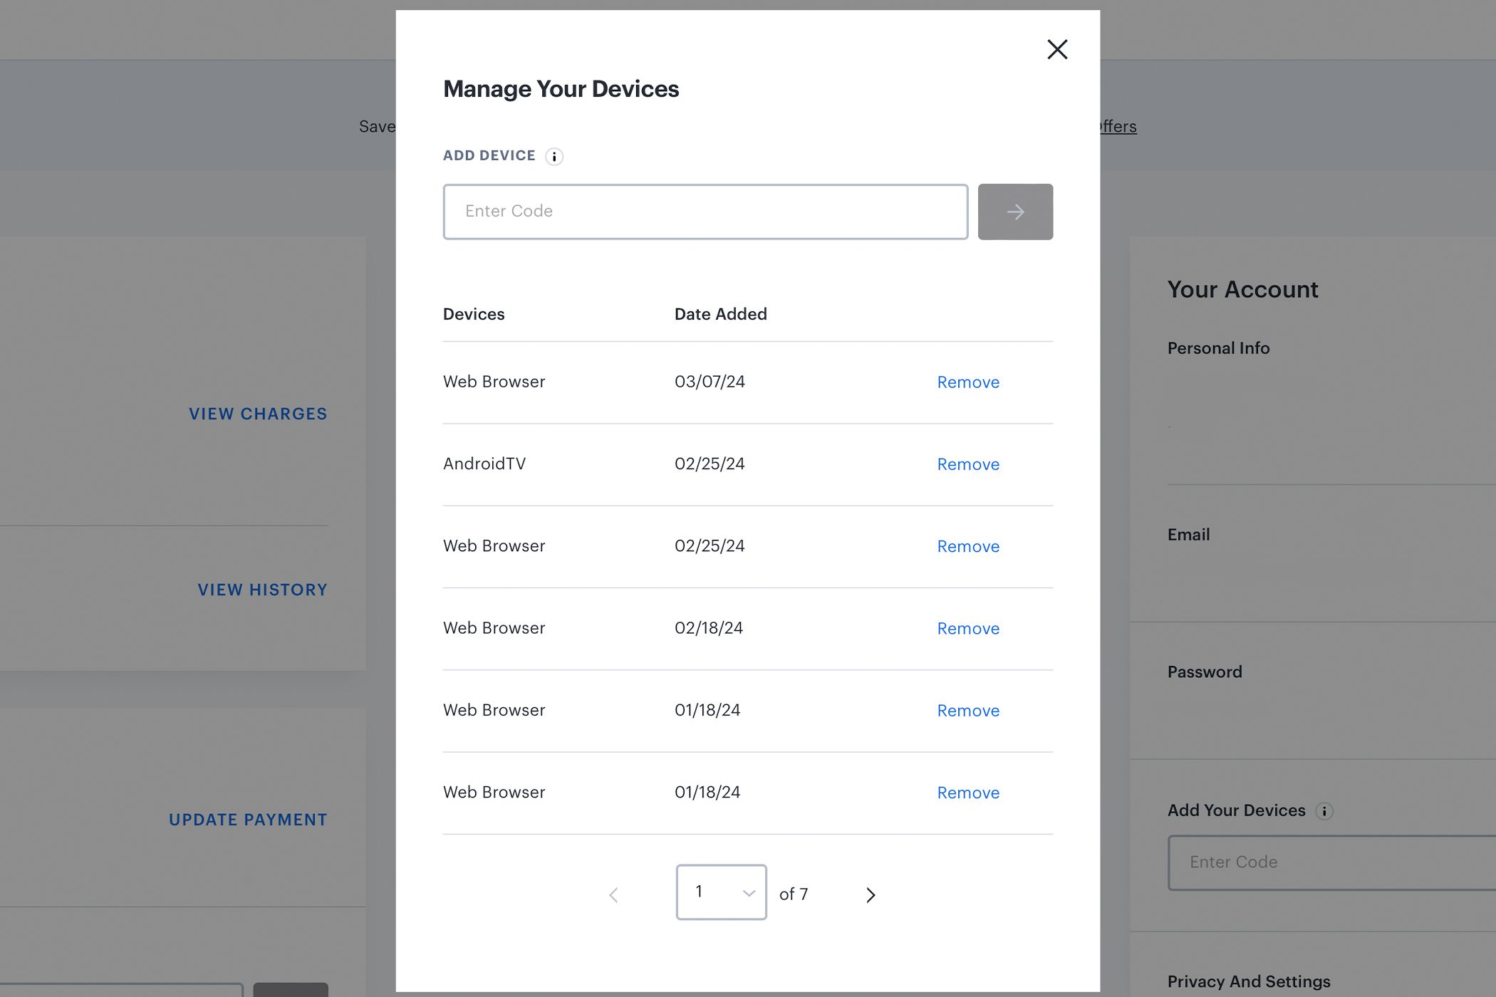Remove the AndroidTV device
This screenshot has width=1496, height=997.
(968, 464)
